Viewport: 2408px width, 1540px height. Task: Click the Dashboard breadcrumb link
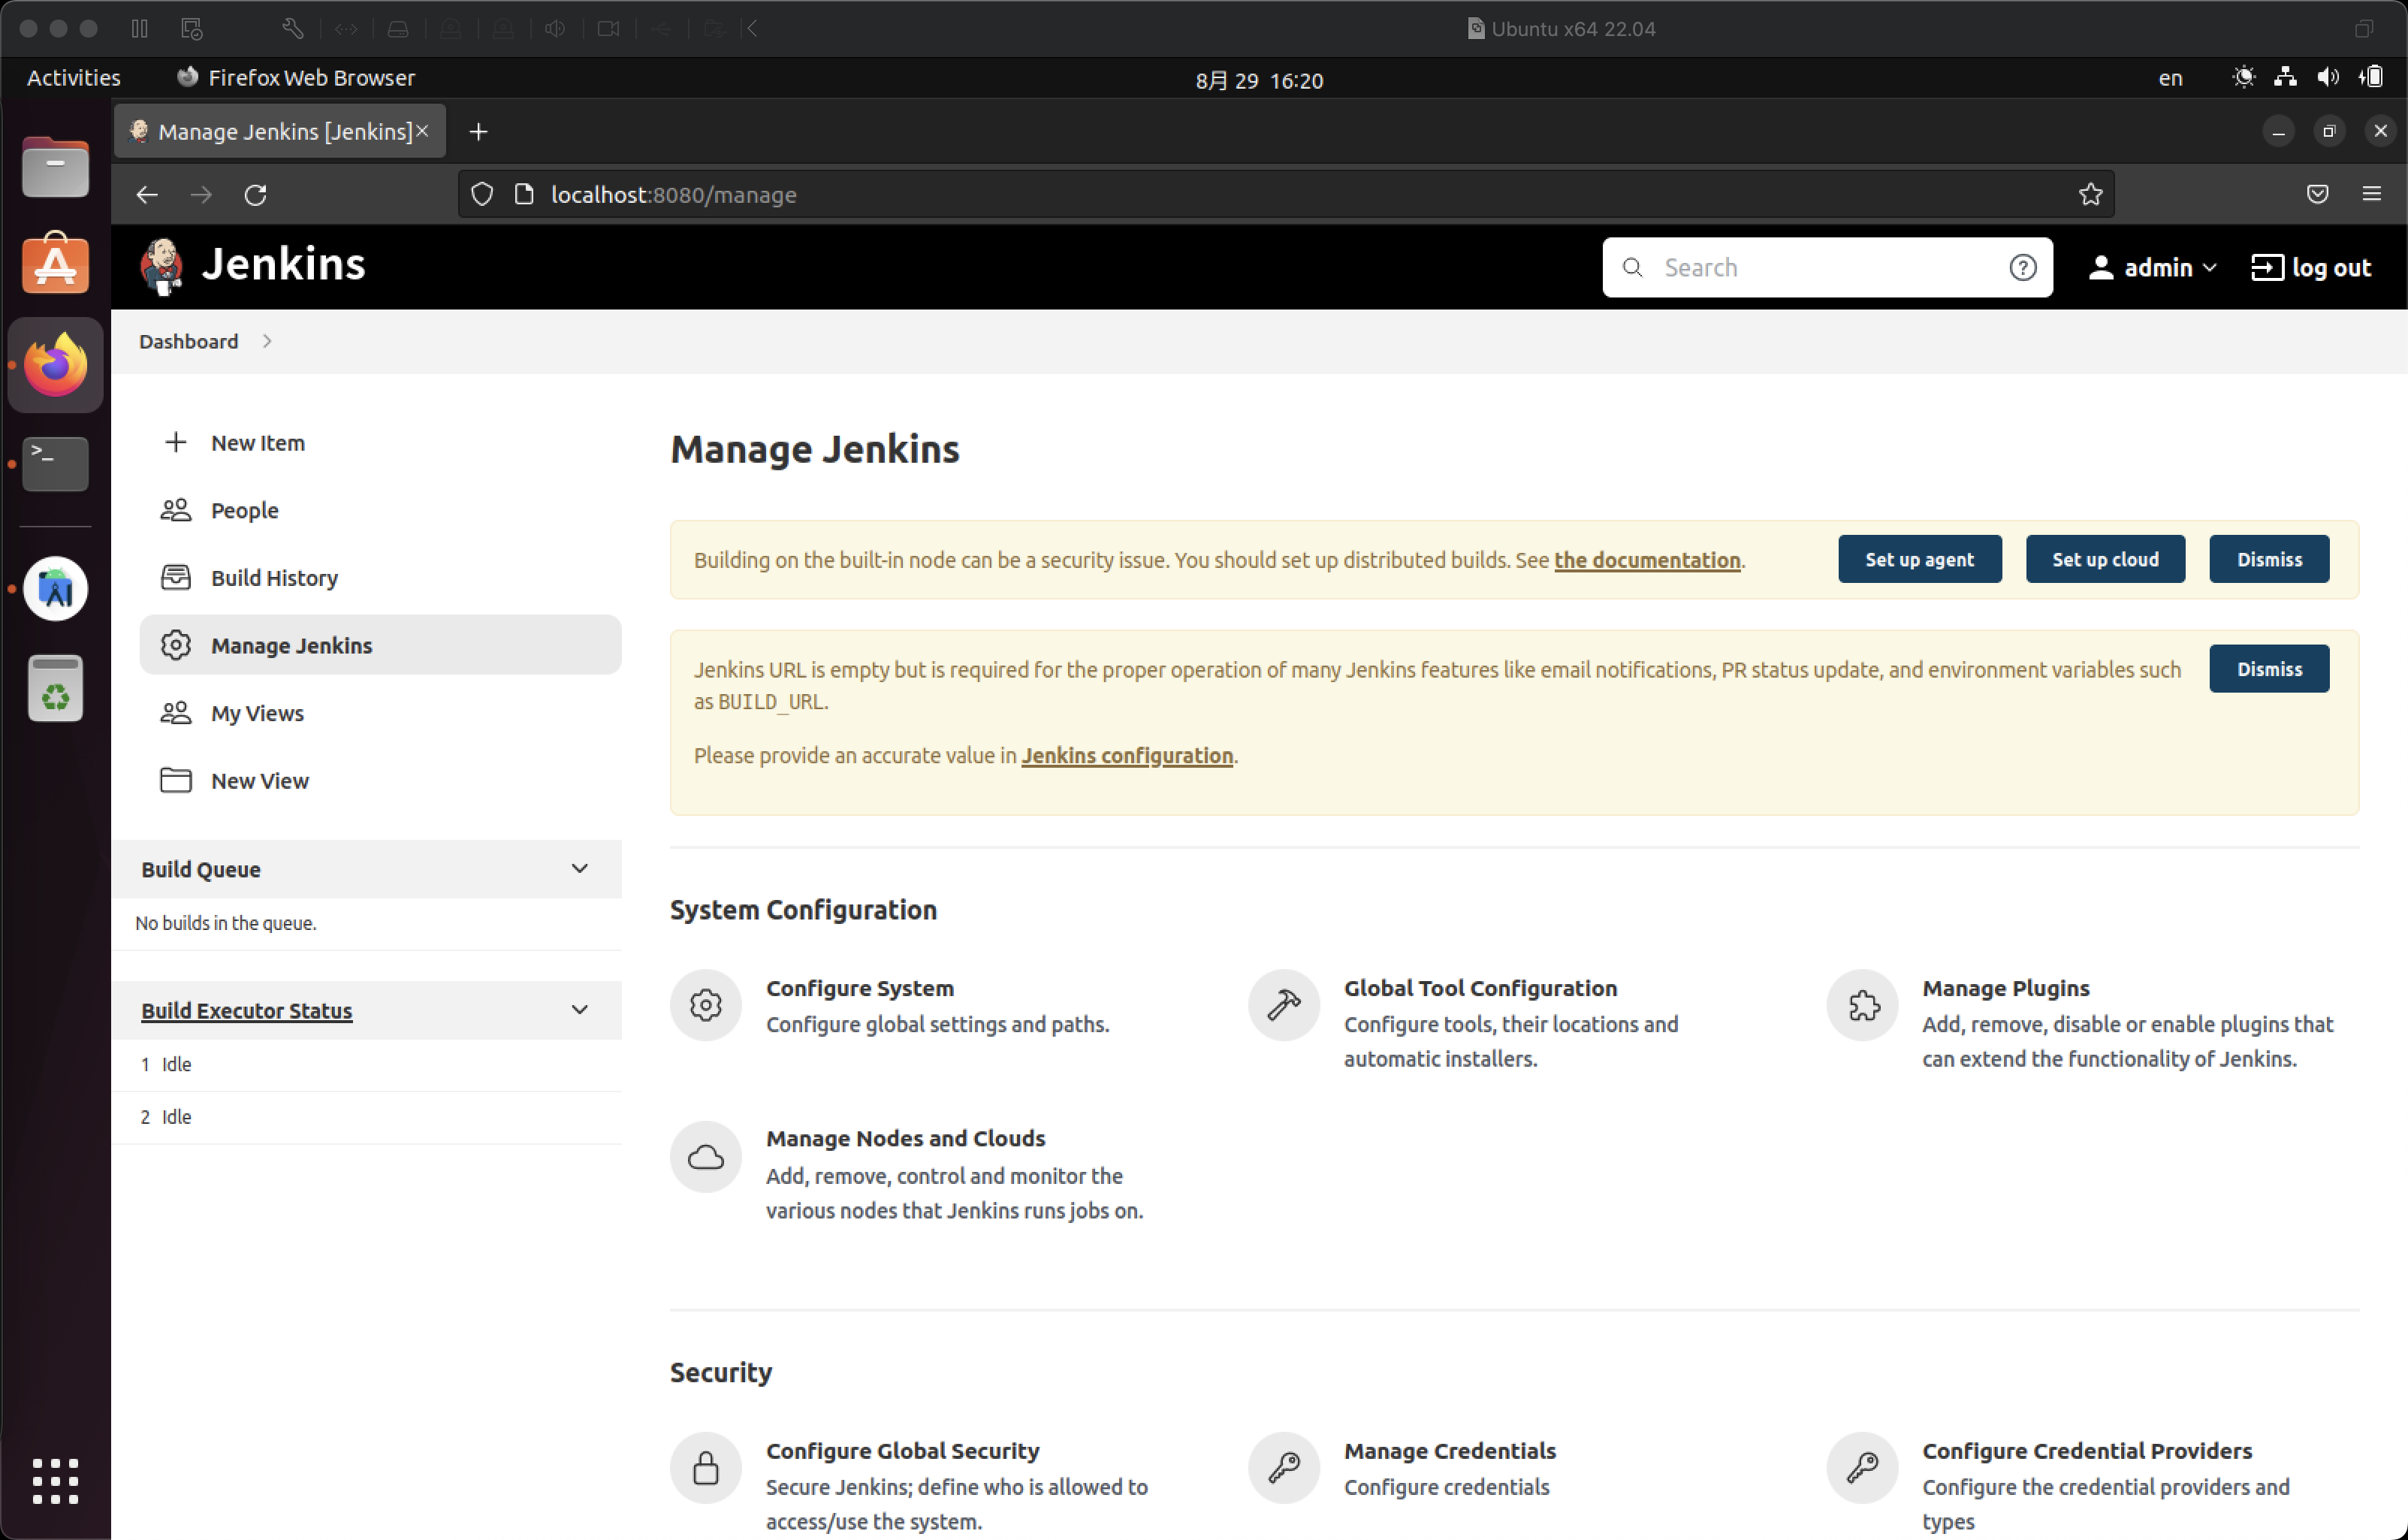(x=188, y=341)
